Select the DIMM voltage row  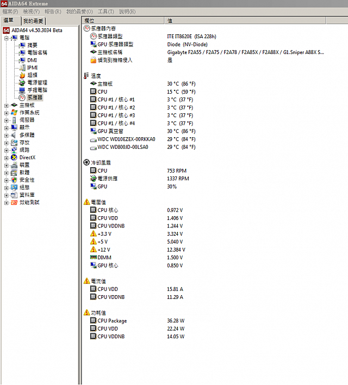pyautogui.click(x=136, y=258)
